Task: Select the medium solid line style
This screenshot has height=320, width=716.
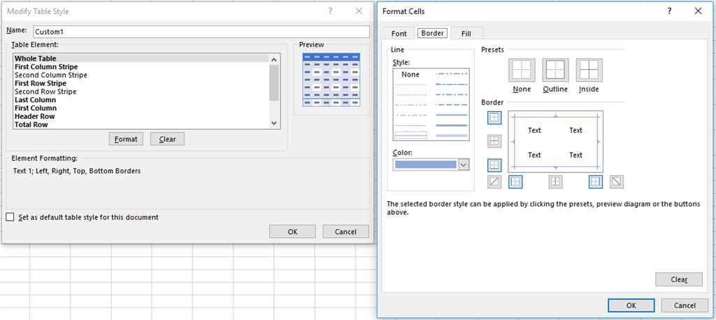Action: click(x=452, y=115)
